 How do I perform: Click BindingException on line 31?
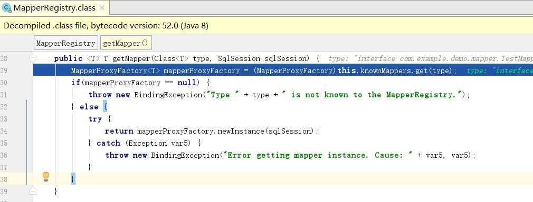click(168, 95)
